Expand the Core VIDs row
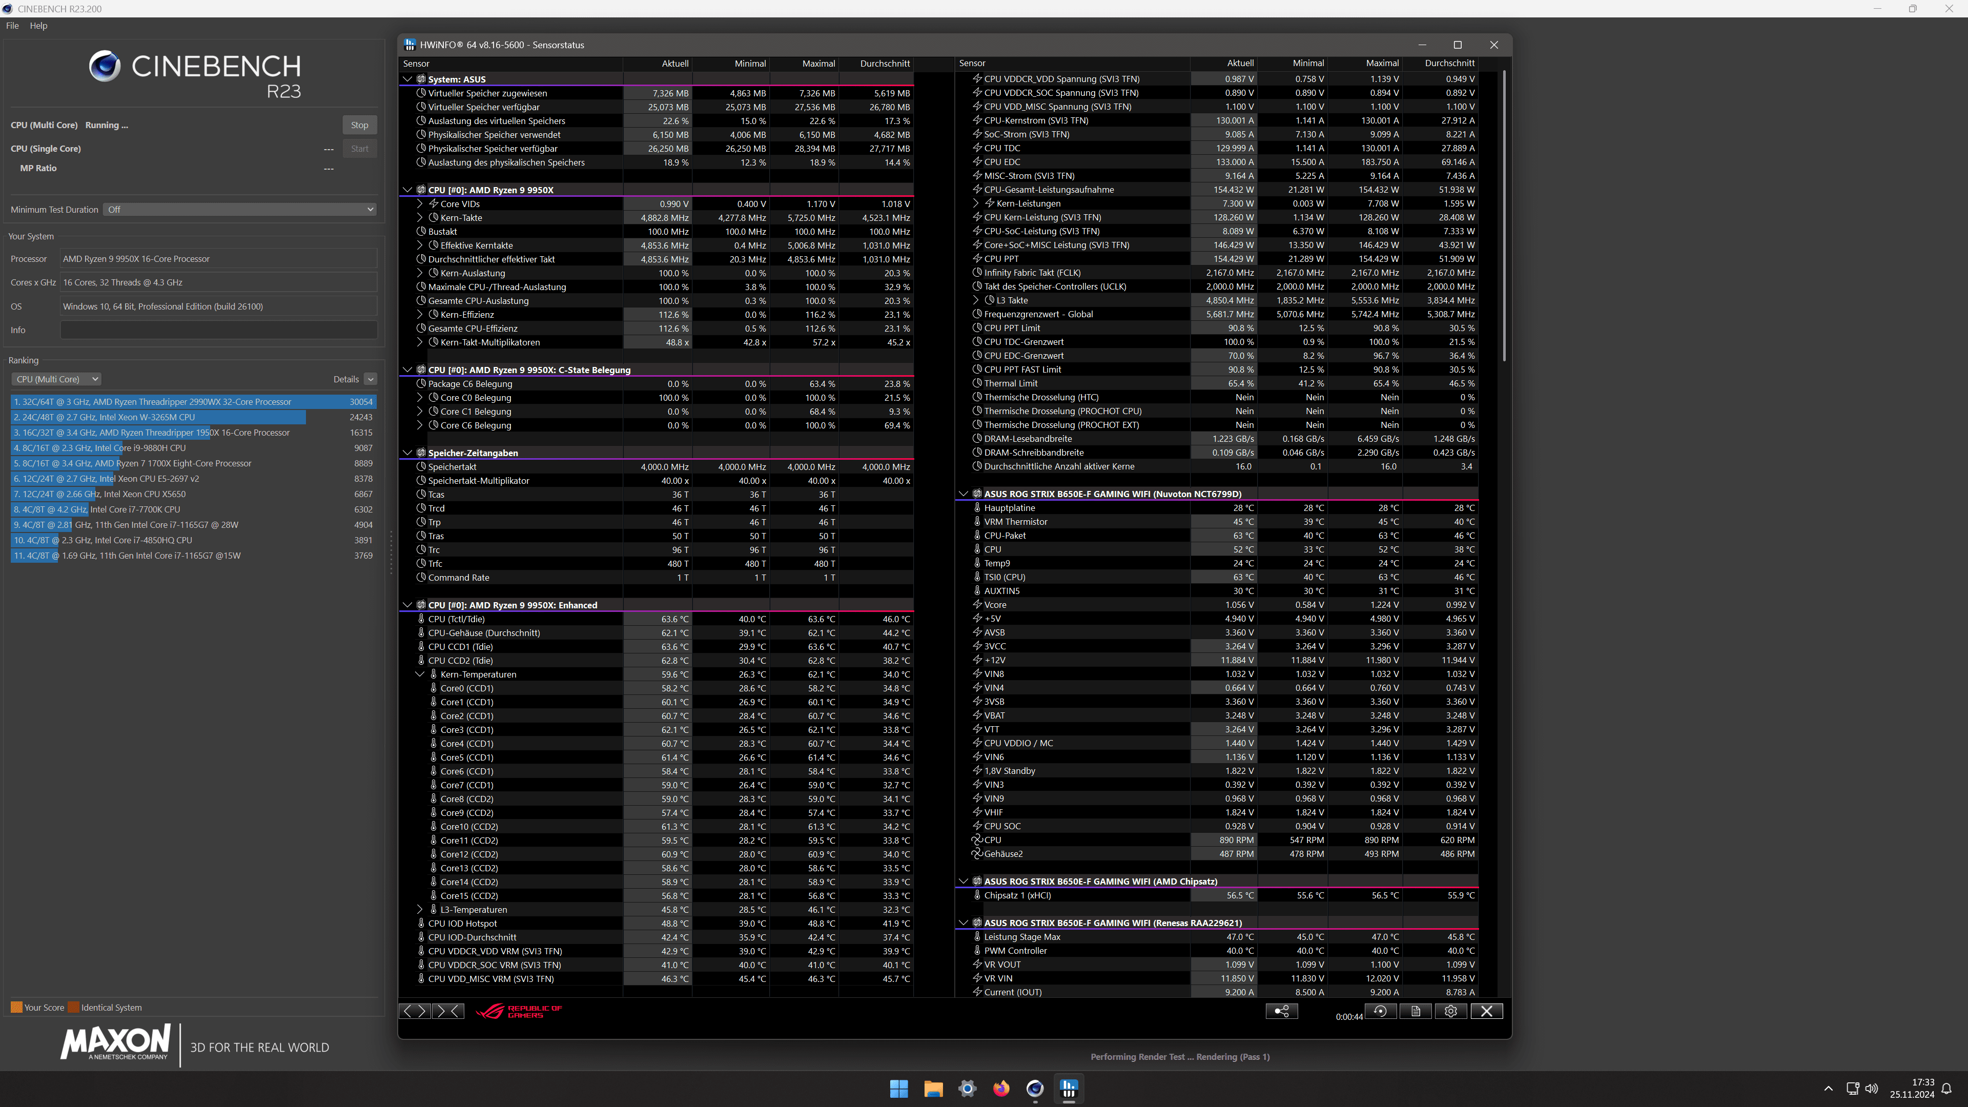The height and width of the screenshot is (1107, 1968). click(419, 204)
